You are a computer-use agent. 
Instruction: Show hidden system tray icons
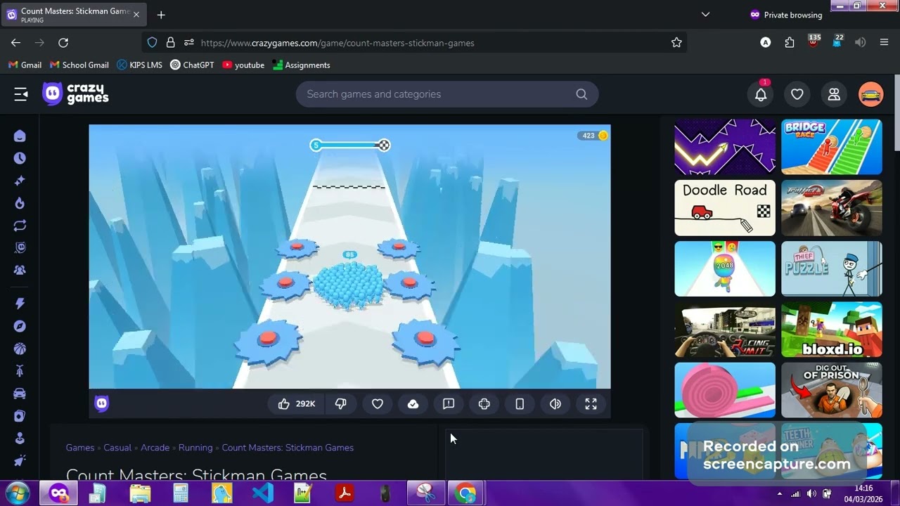pos(780,493)
